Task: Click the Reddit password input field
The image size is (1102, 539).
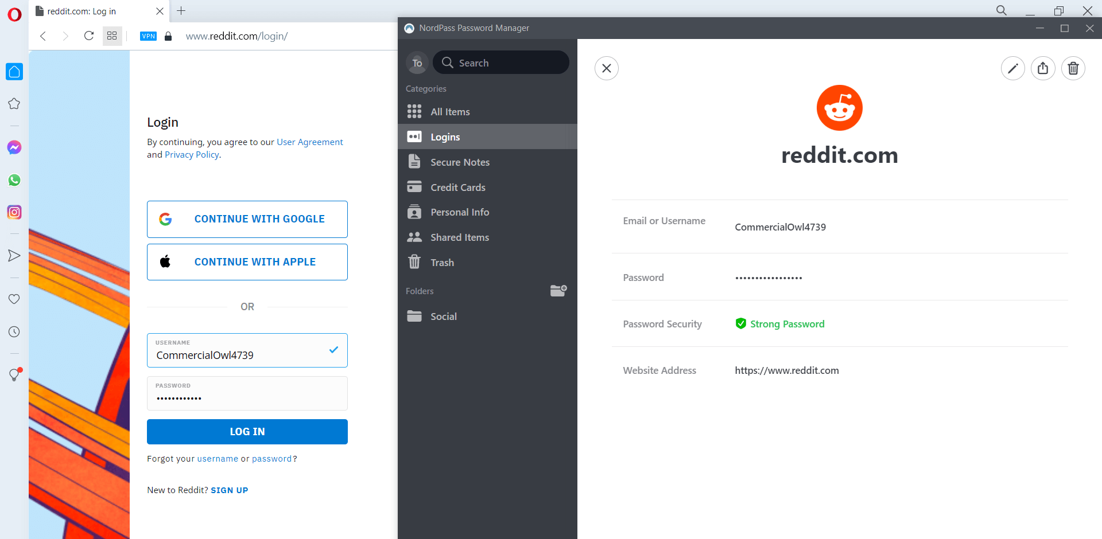Action: [x=247, y=397]
